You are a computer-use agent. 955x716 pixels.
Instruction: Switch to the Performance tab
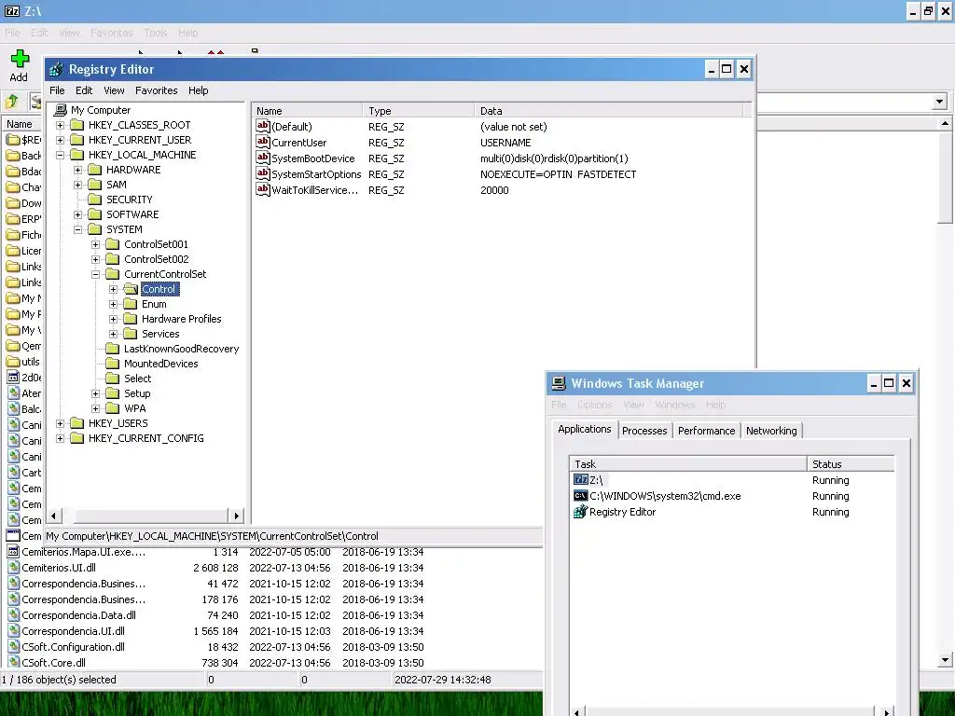pos(707,431)
